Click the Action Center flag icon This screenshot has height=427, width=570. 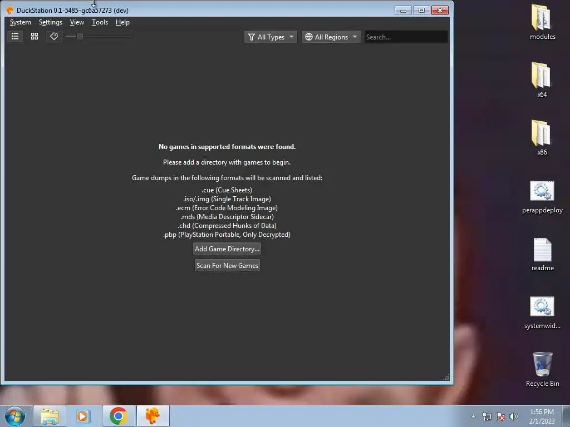tap(500, 416)
